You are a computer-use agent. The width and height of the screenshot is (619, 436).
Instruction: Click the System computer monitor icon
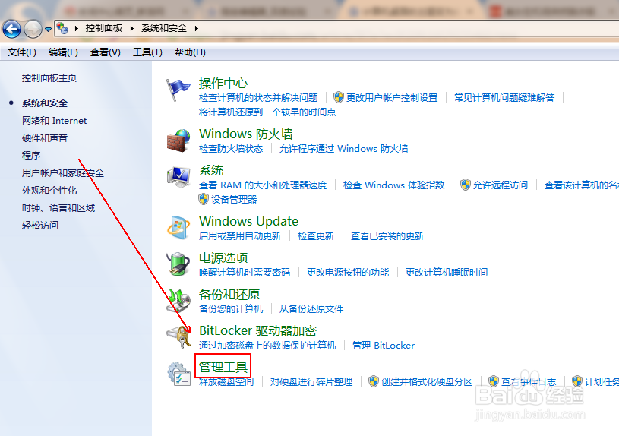click(x=178, y=176)
